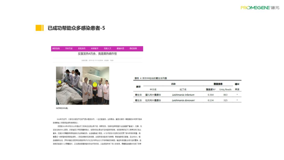The image size is (284, 160).
Task: Click the slide title 已成功帮助众多感染患者-5
Action: point(76,28)
